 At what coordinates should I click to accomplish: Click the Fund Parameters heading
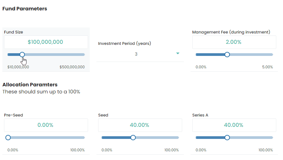click(25, 9)
